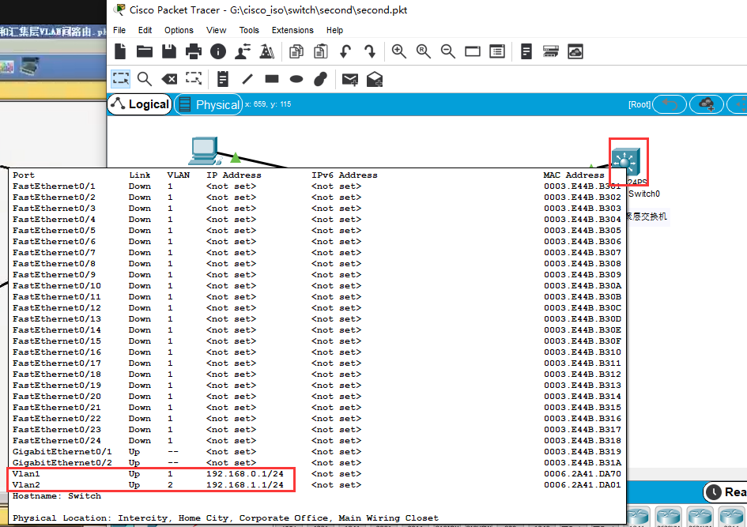This screenshot has height=527, width=747.
Task: Zoom out of the workspace
Action: pos(448,51)
